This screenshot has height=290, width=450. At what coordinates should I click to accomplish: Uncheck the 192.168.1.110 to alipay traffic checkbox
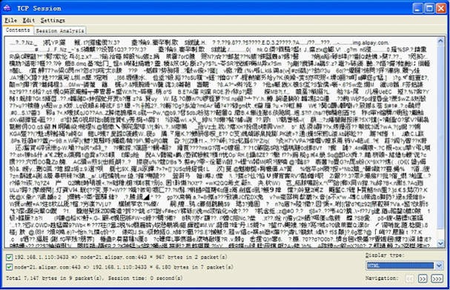[9, 257]
